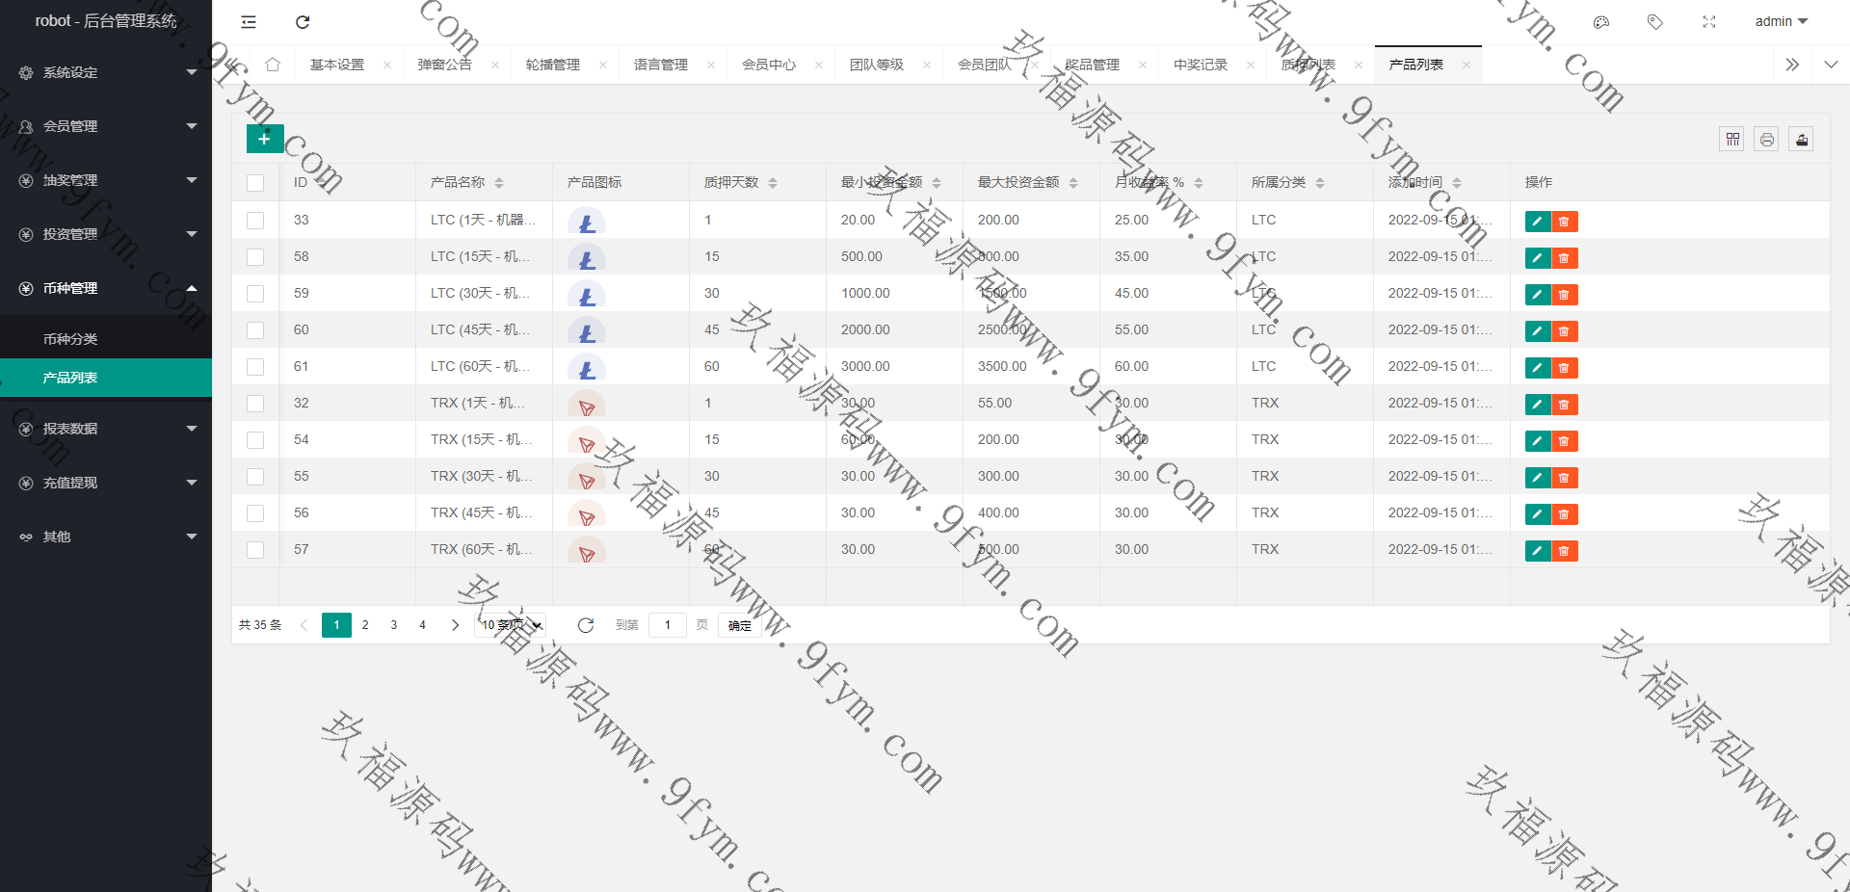The height and width of the screenshot is (892, 1850).
Task: Expand the 系统设定 sidebar menu
Action: coord(106,72)
